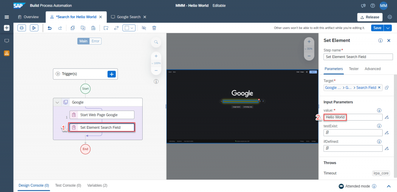The width and height of the screenshot is (397, 192).
Task: Copy selected step using copy icon
Action: pyautogui.click(x=72, y=28)
